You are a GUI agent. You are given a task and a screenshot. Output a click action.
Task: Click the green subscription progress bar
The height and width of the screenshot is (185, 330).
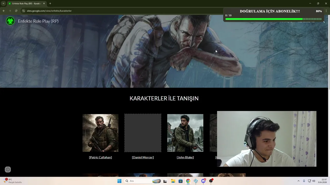coord(274,19)
